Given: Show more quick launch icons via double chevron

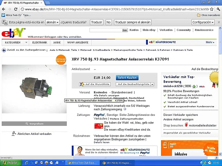Looking at the screenshot, I should (x=63, y=162).
